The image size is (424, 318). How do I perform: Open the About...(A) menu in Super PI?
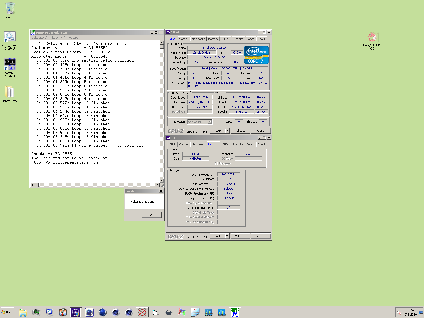click(x=58, y=38)
